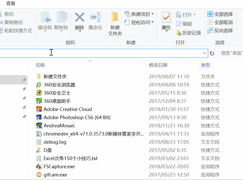This screenshot has height=180, width=243.
Task: Expand the Copy to (复制到) dropdown arrow
Action: pos(61,31)
